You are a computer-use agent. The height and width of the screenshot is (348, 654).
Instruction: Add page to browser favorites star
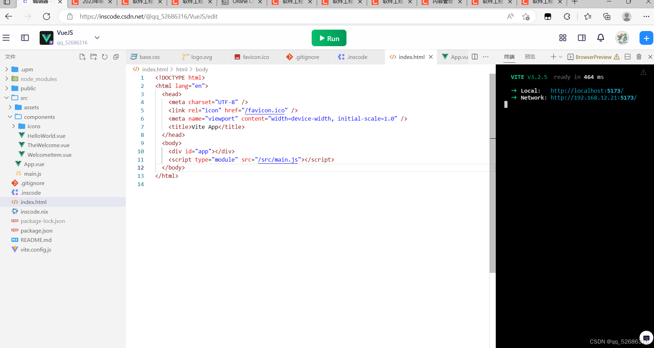(526, 17)
